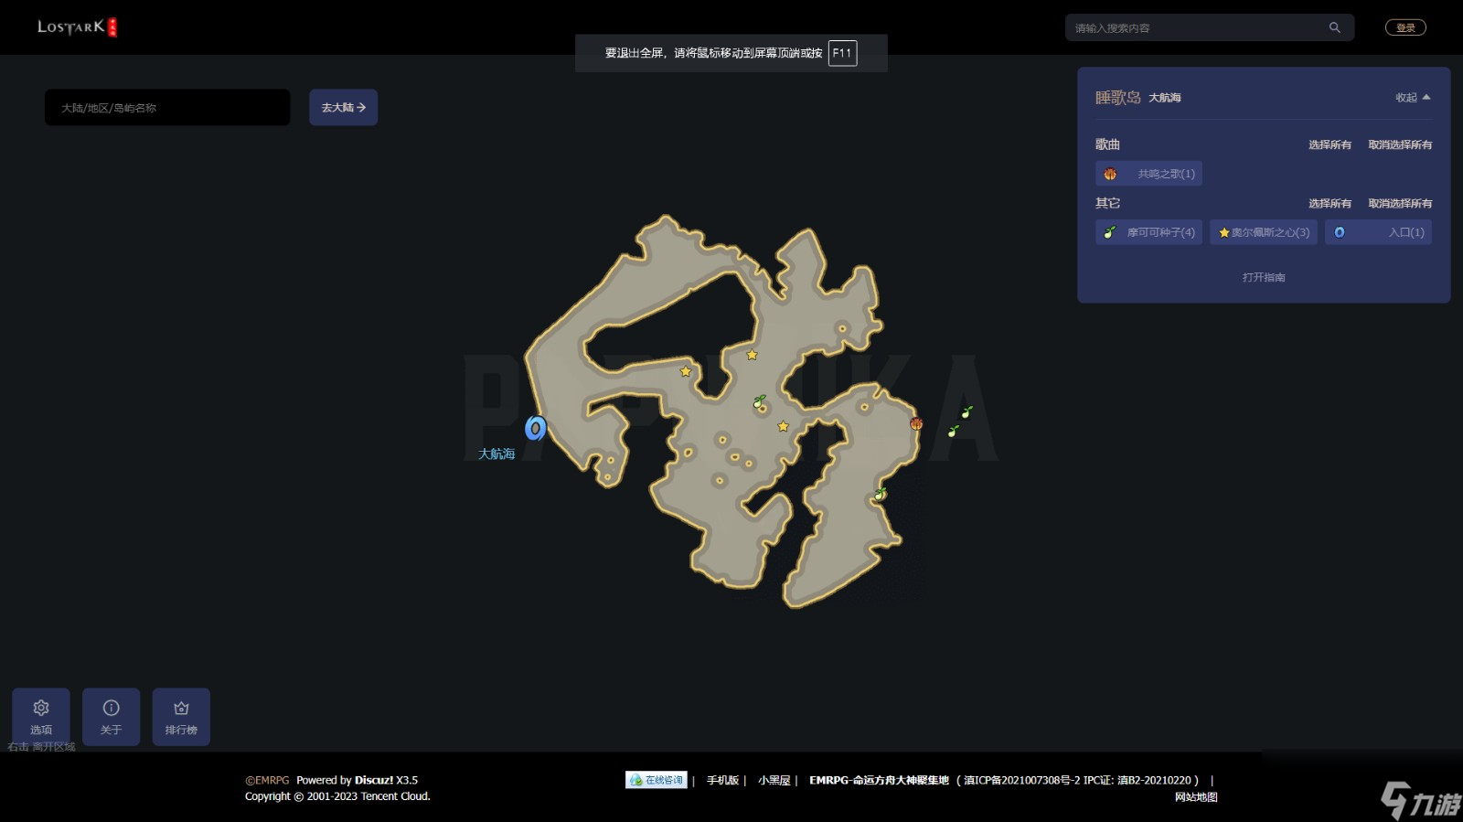Click the search magnifier icon in header

coord(1334,27)
